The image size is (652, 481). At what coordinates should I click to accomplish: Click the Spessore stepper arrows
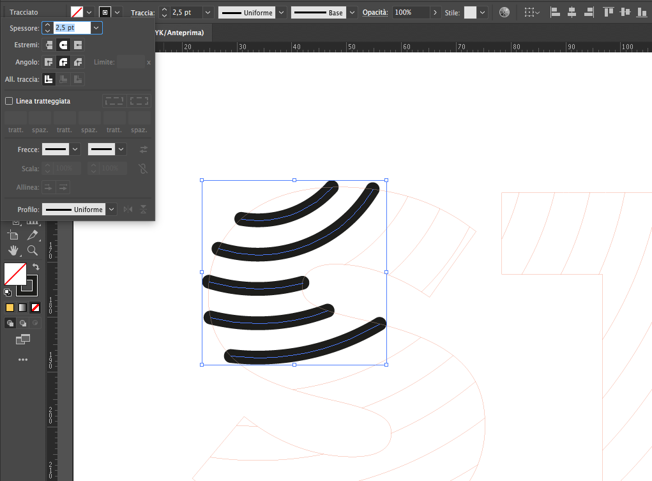tap(47, 28)
